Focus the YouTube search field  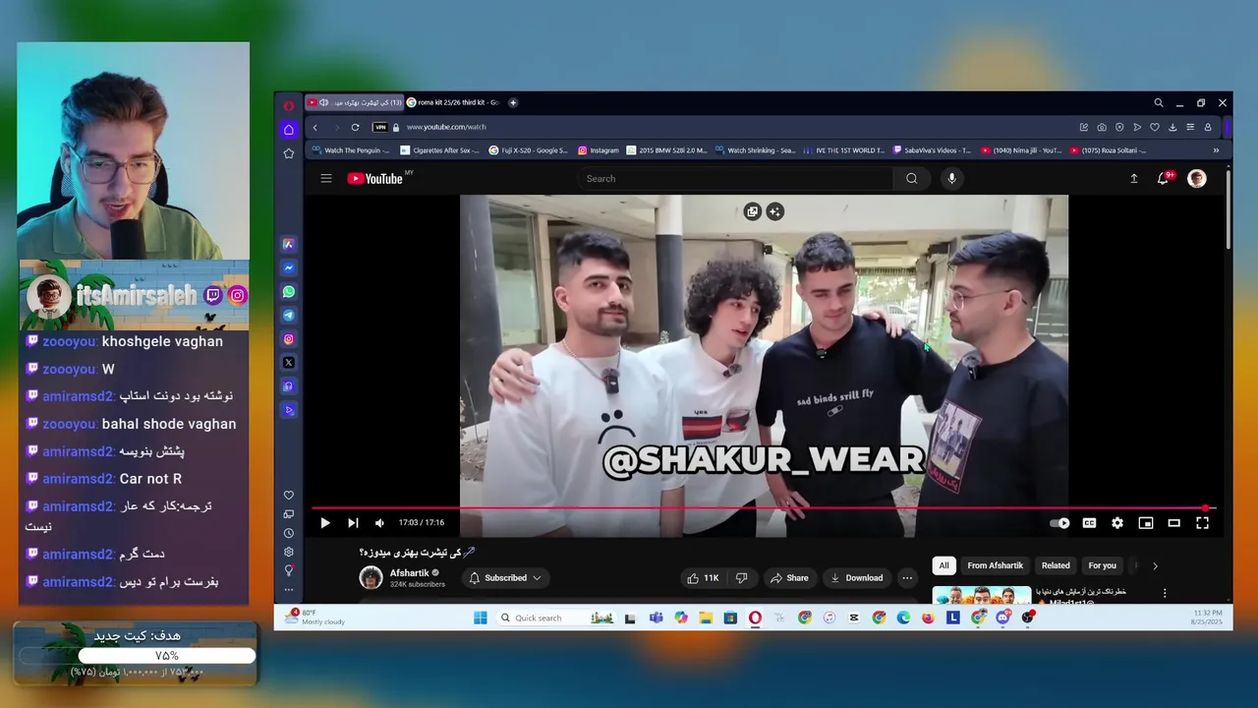click(x=735, y=178)
